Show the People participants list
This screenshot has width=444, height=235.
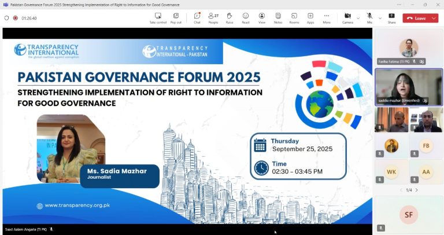[x=213, y=17]
